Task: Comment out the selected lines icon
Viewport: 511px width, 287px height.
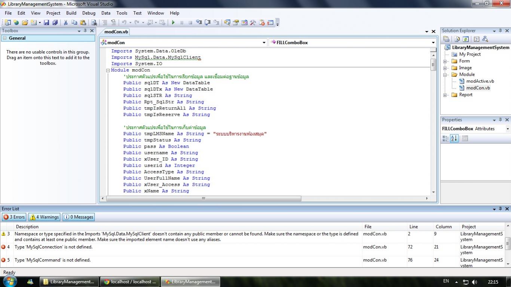Action: point(105,22)
